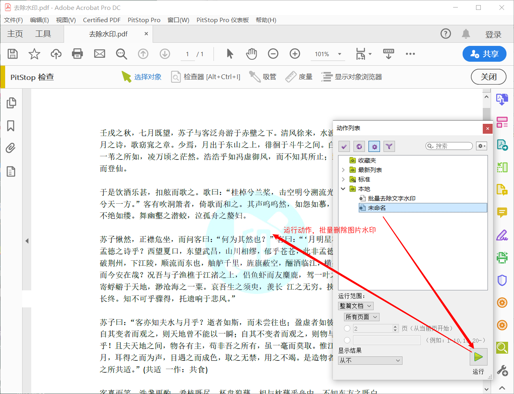Open the 视图(V) menu
The image size is (514, 394).
coord(66,20)
